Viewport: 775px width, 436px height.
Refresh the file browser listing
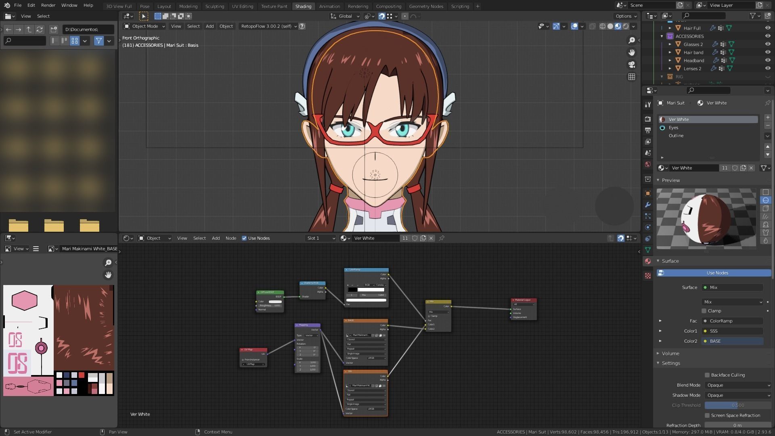coord(40,29)
